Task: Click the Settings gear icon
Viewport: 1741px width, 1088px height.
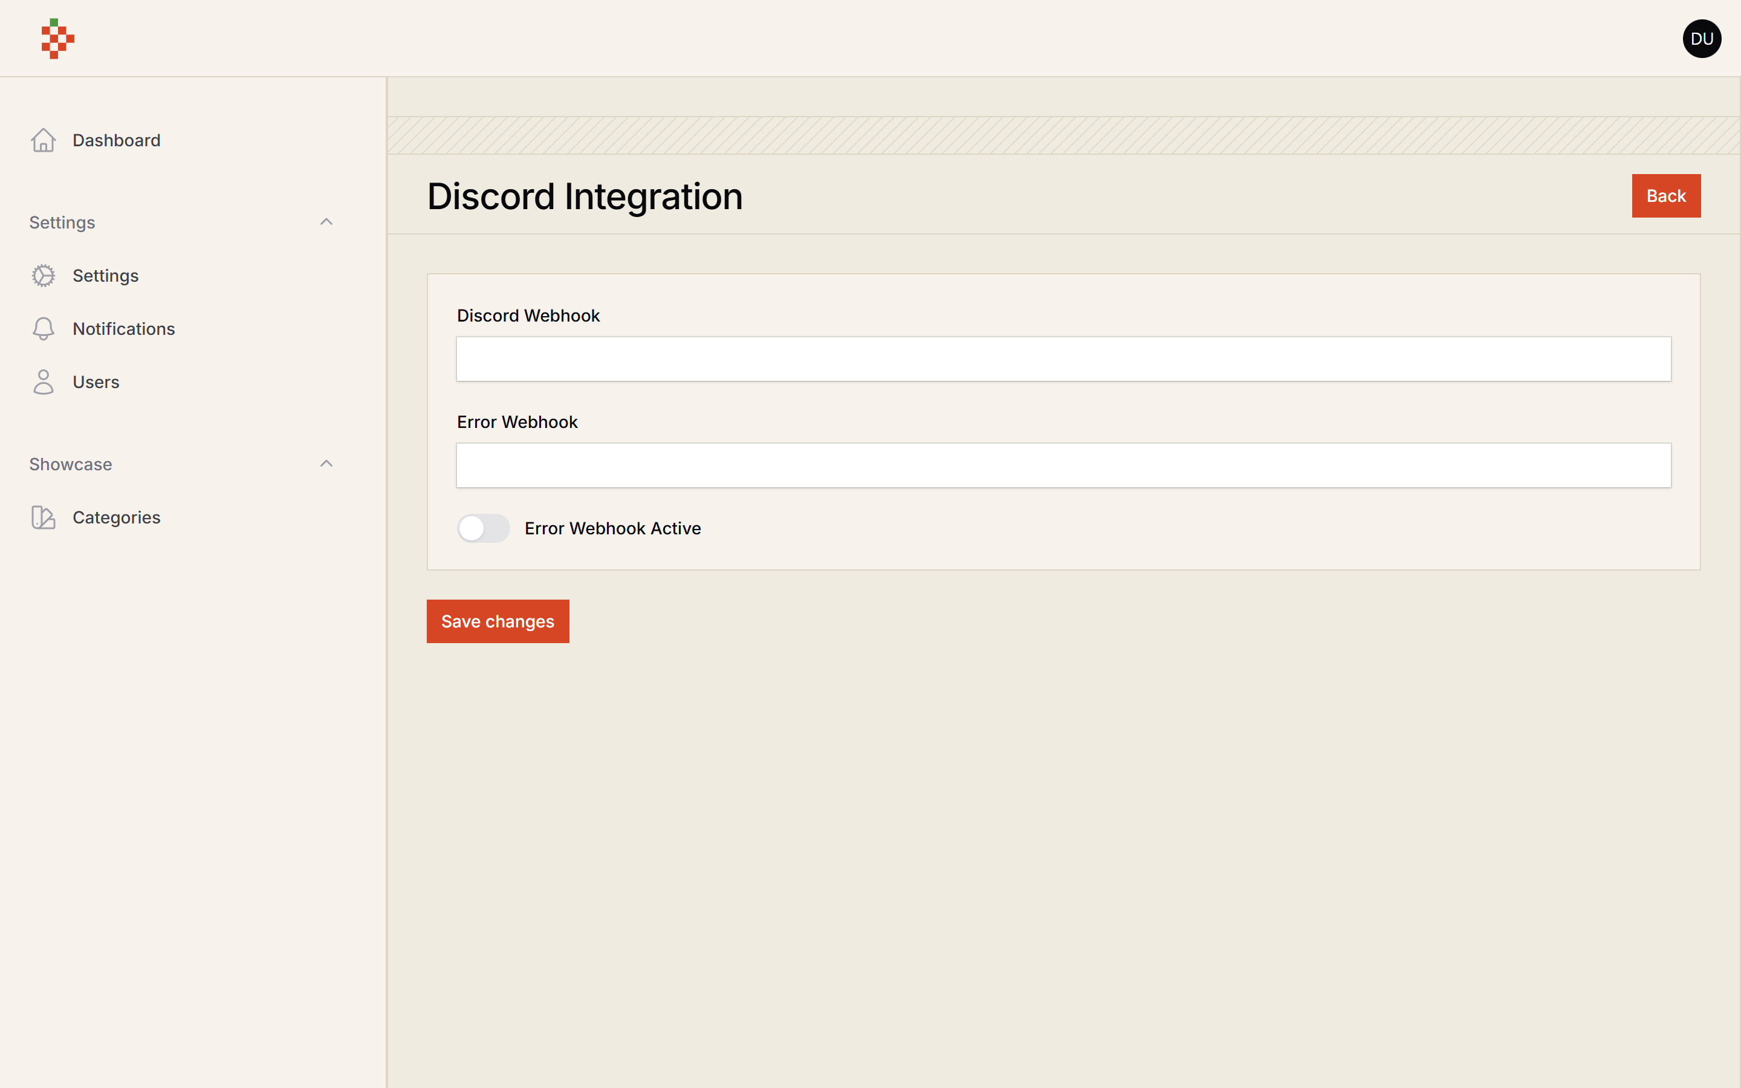Action: click(43, 276)
